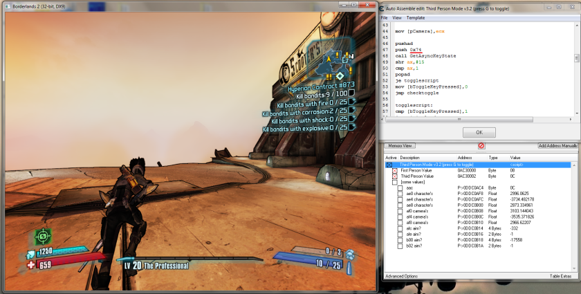Click the 'togglescript:' label line

pyautogui.click(x=414, y=105)
